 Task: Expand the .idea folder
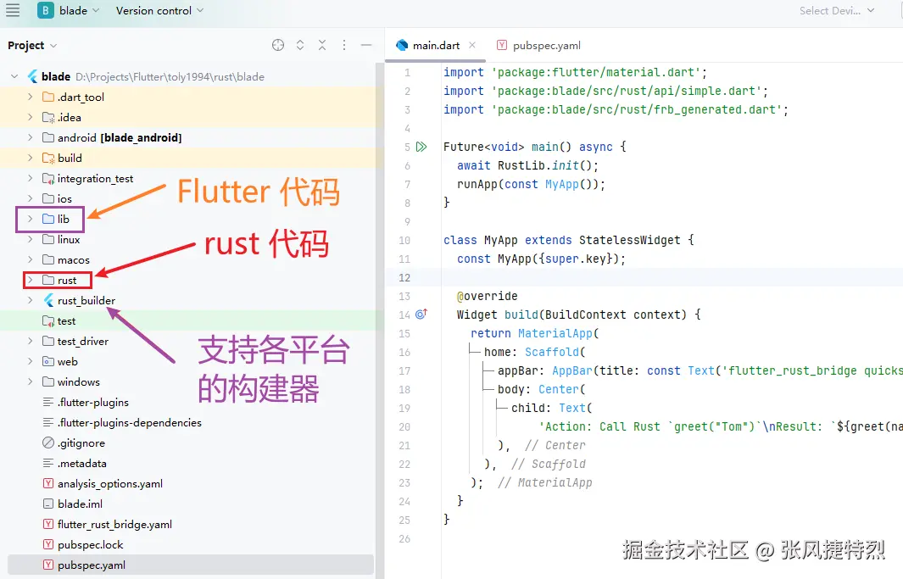pos(30,117)
